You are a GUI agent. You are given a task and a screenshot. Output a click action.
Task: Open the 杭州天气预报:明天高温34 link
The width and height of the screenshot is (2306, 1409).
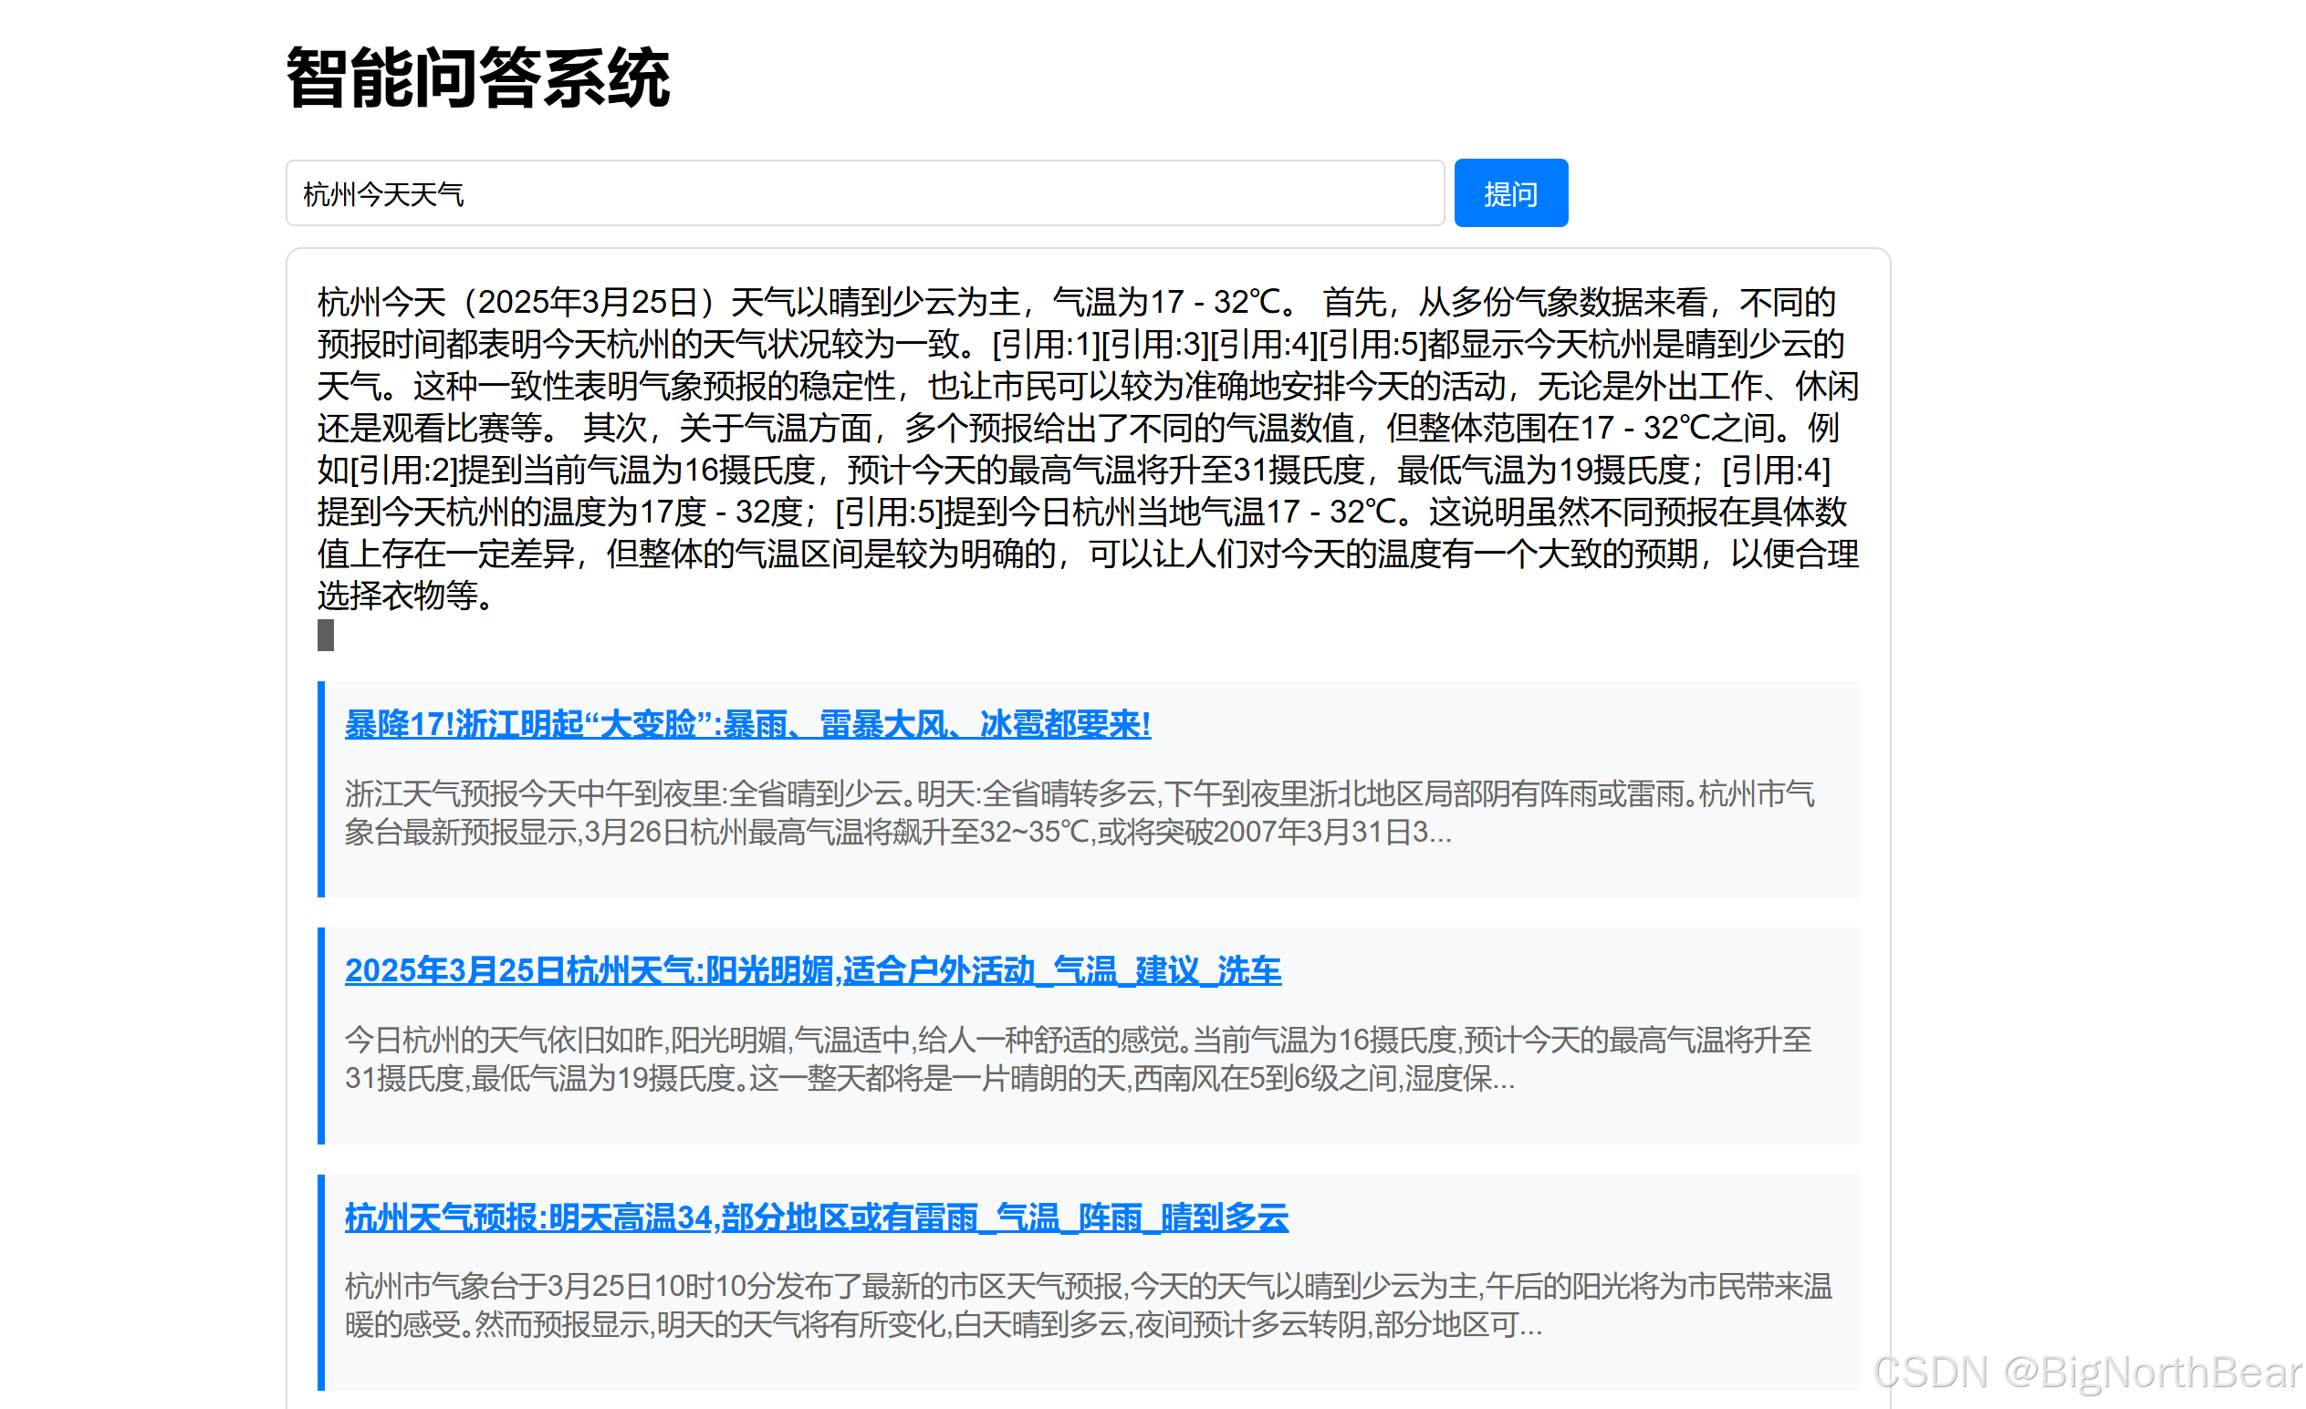pos(816,1217)
